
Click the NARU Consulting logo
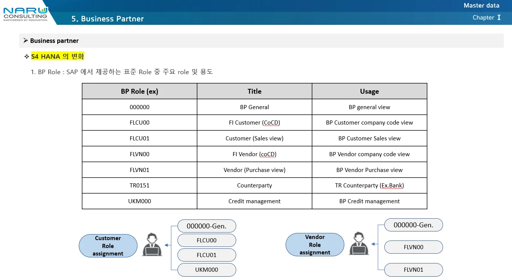[26, 14]
